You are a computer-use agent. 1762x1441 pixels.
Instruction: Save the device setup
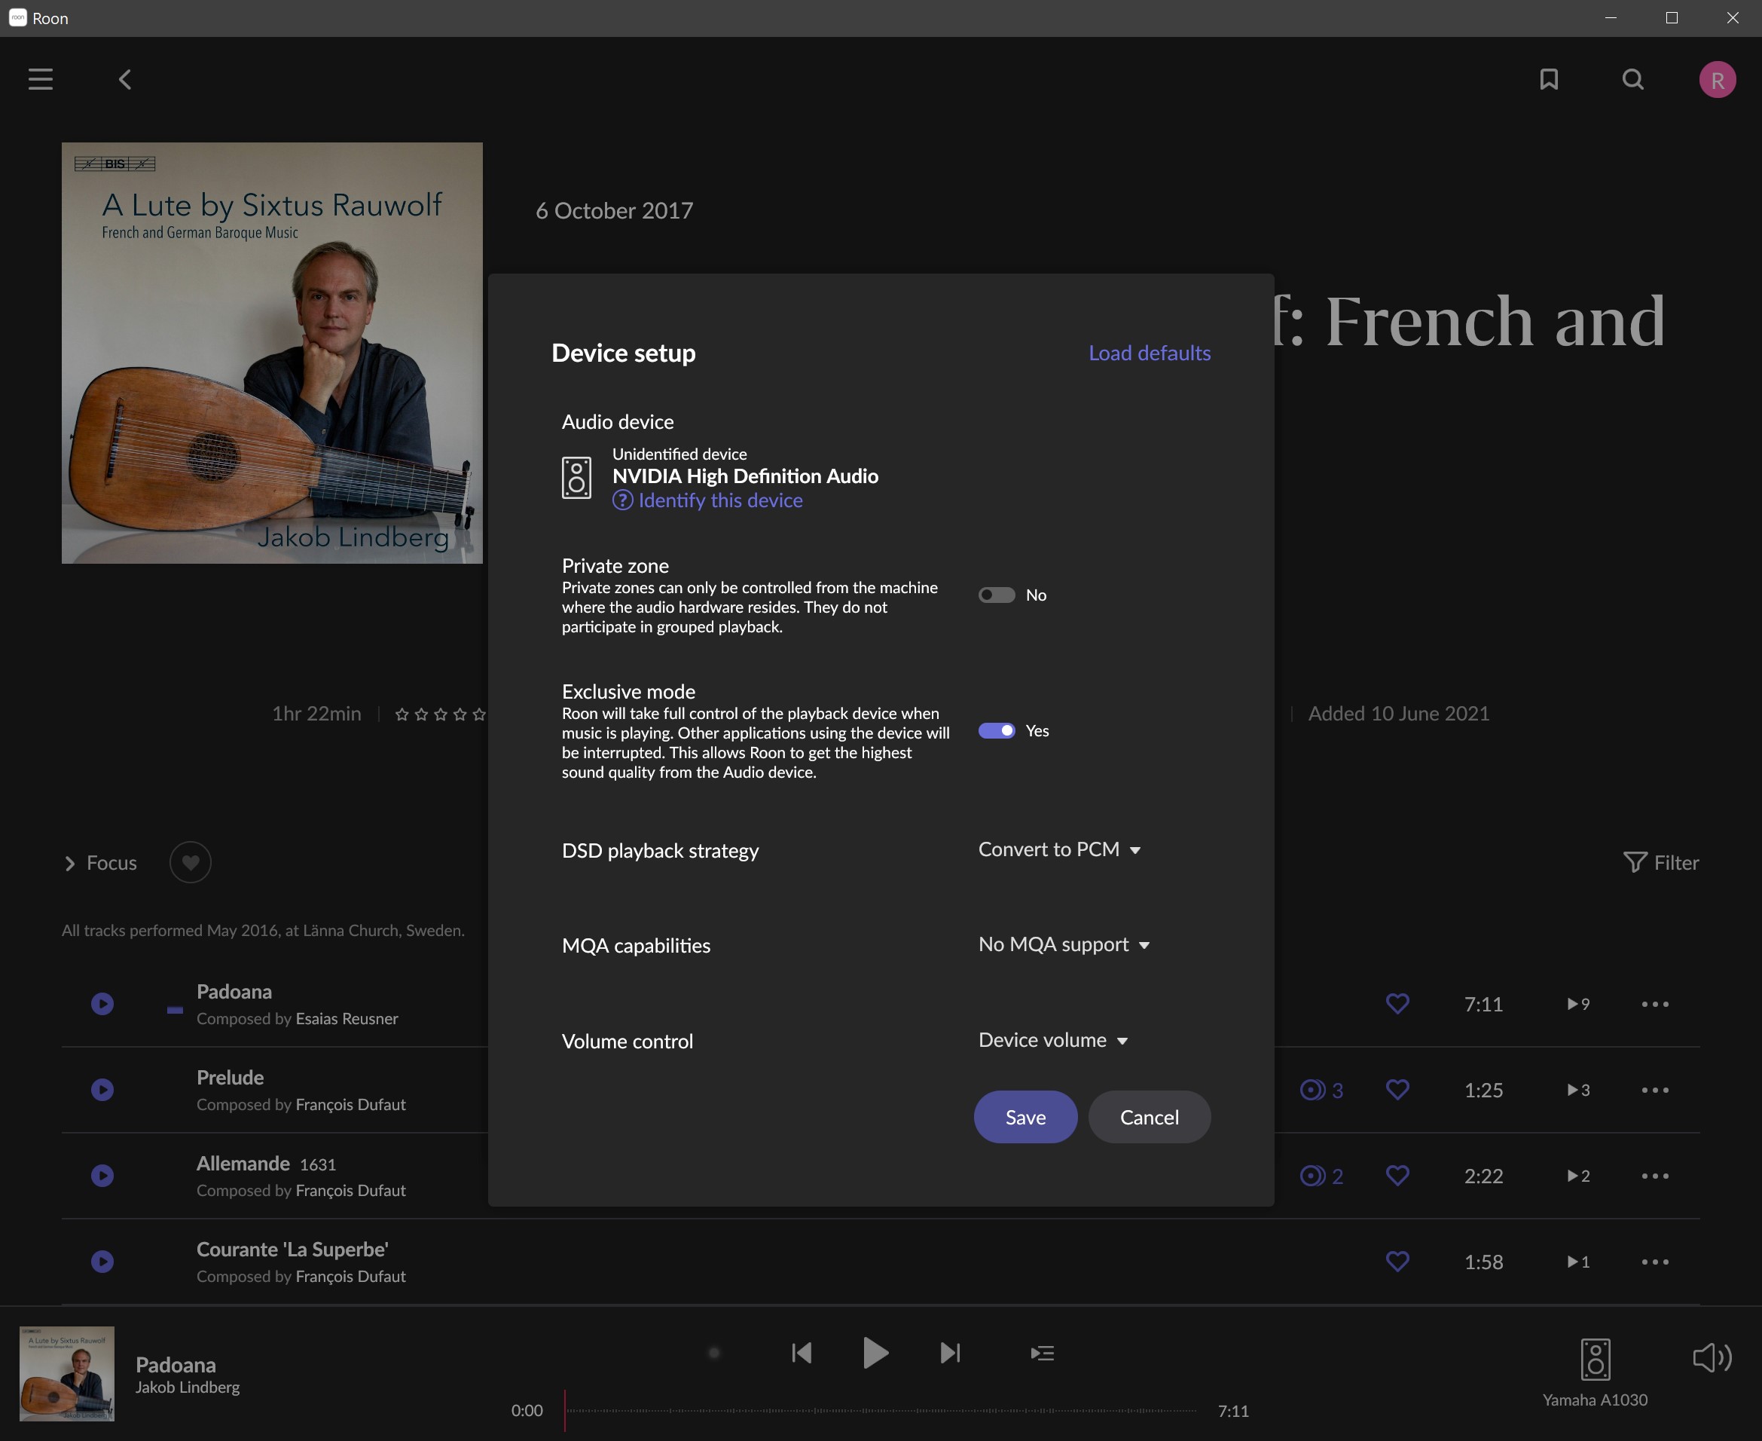coord(1025,1117)
